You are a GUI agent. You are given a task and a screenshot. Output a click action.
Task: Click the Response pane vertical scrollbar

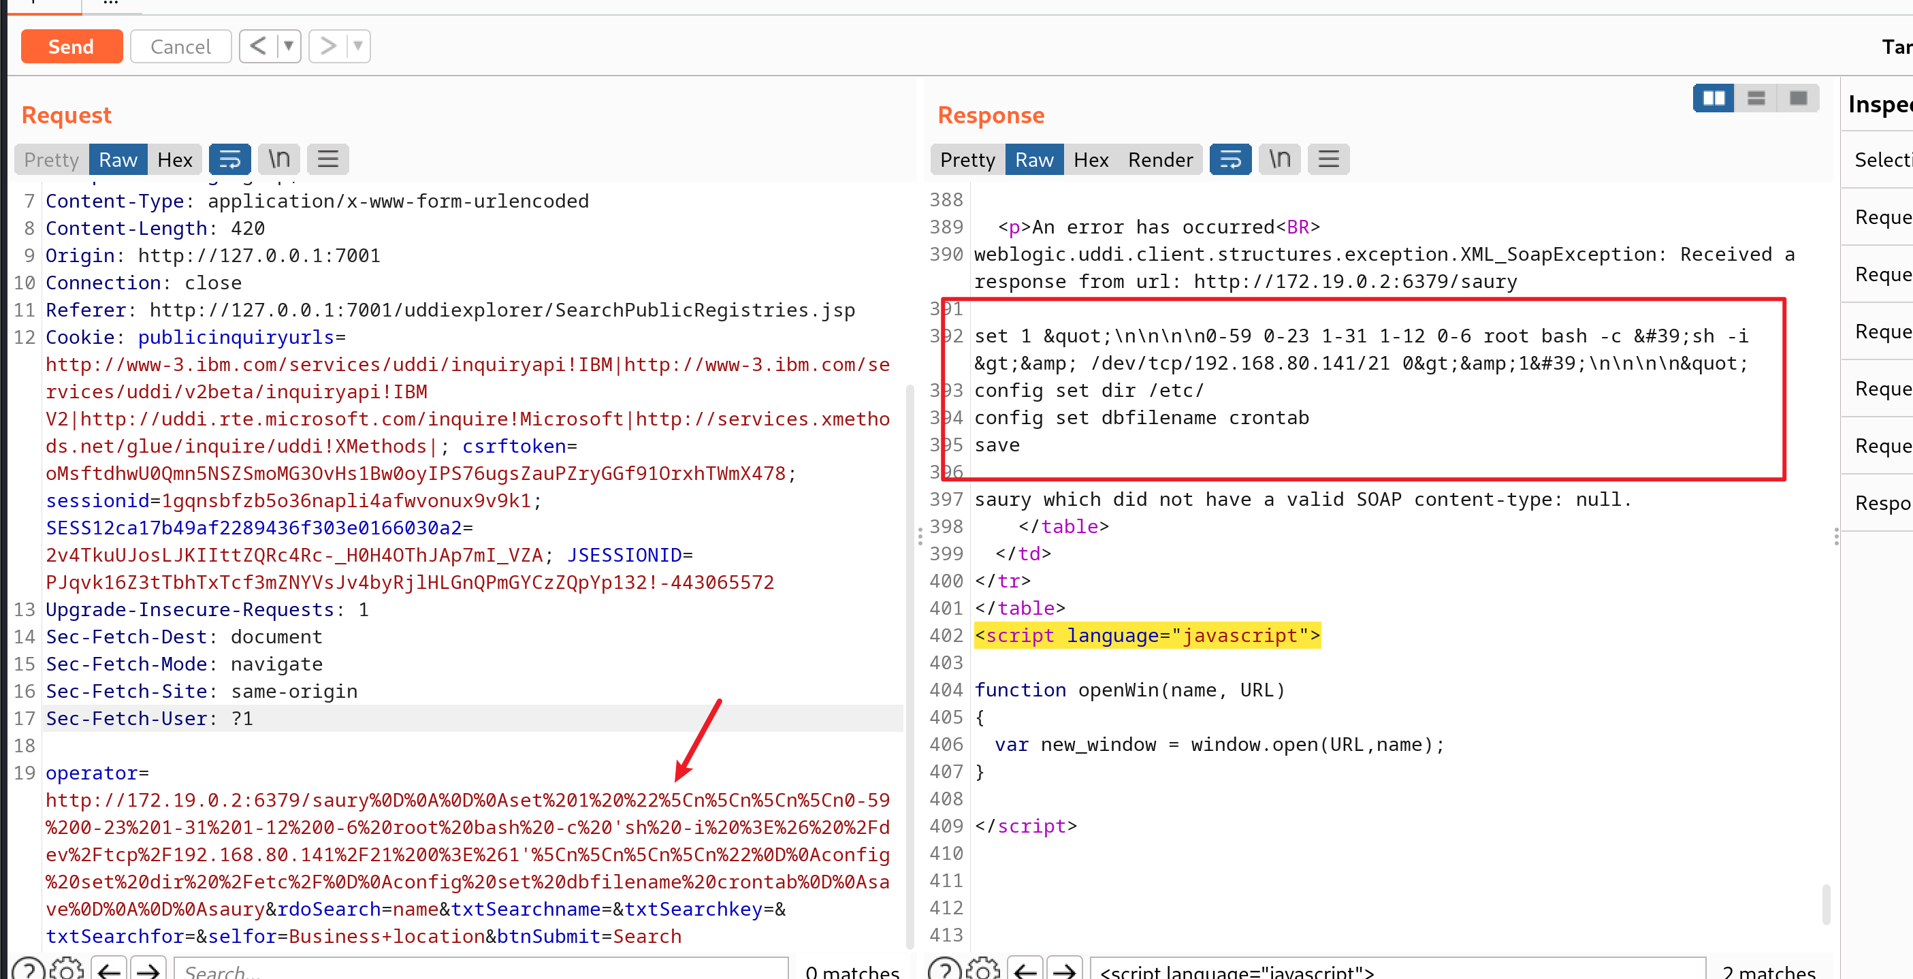(1826, 904)
